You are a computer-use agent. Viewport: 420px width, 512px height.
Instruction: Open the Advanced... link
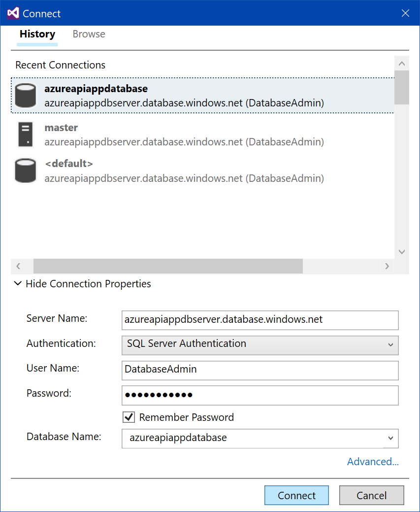tap(372, 462)
